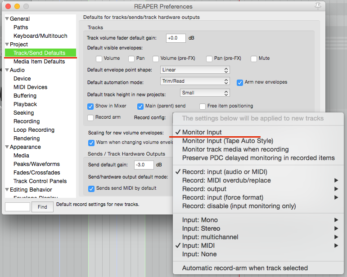Open Input: Stereo submenu
This screenshot has height=277, width=347.
(258, 228)
